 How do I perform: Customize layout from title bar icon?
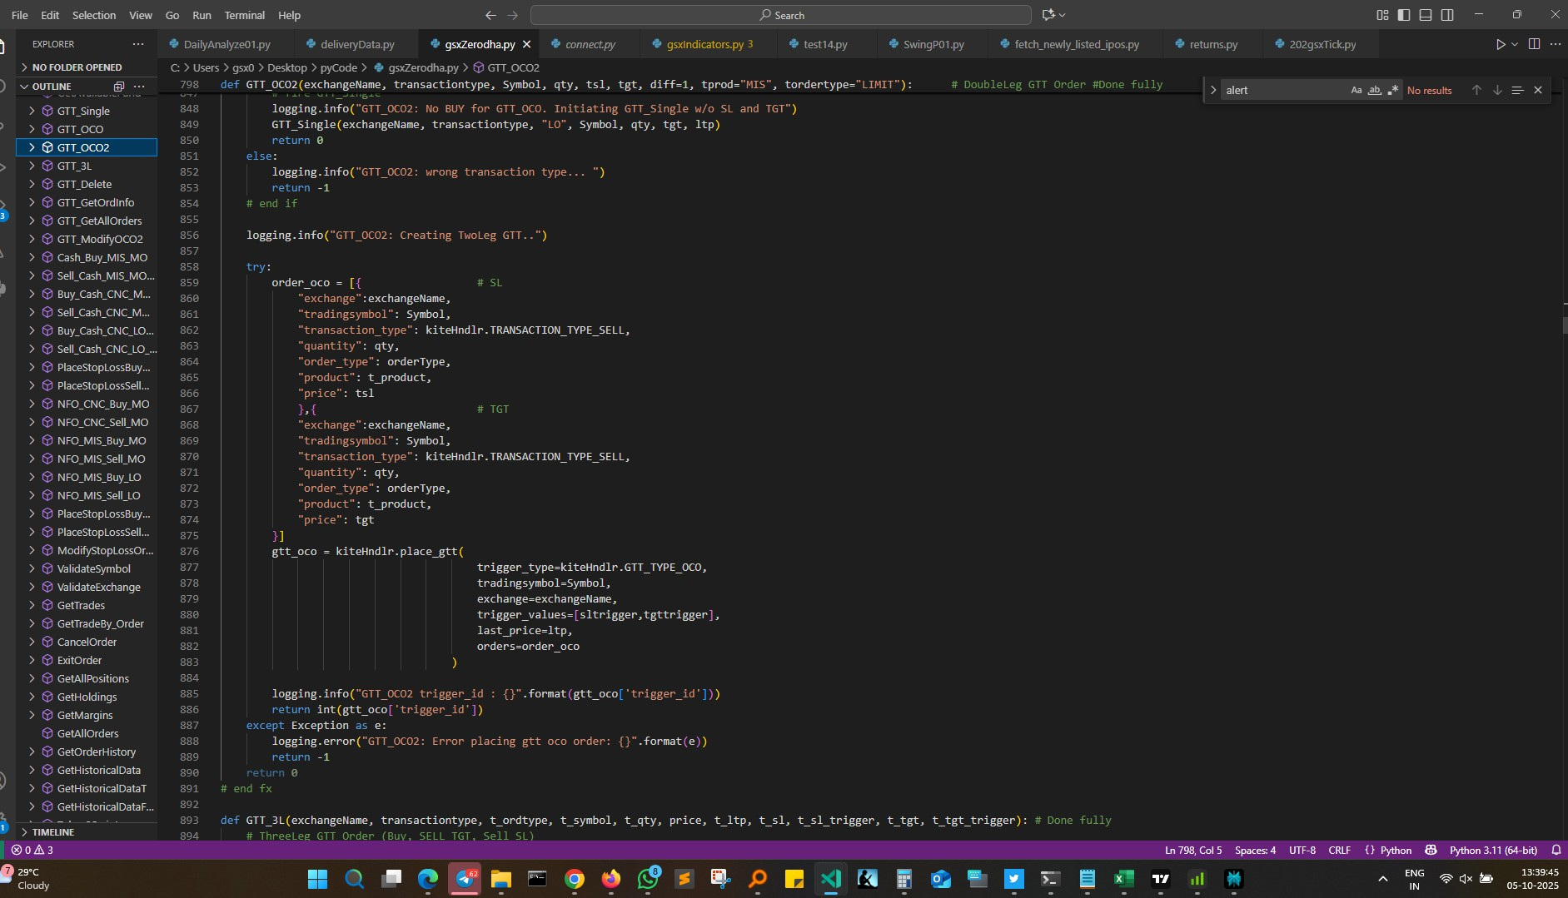1382,15
